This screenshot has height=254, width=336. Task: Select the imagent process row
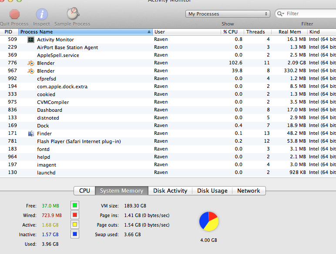168,165
